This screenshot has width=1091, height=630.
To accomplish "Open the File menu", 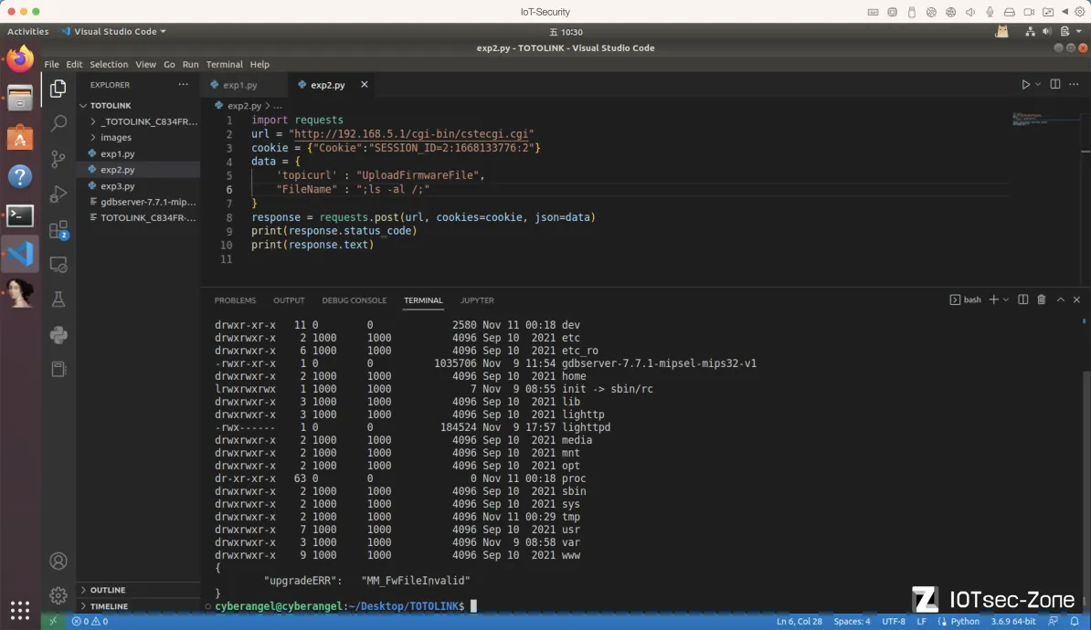I will point(51,64).
